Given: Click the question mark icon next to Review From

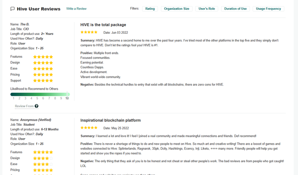Looking at the screenshot, I should (36, 106).
